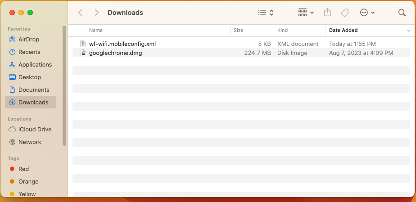Close the Finder window

click(12, 13)
